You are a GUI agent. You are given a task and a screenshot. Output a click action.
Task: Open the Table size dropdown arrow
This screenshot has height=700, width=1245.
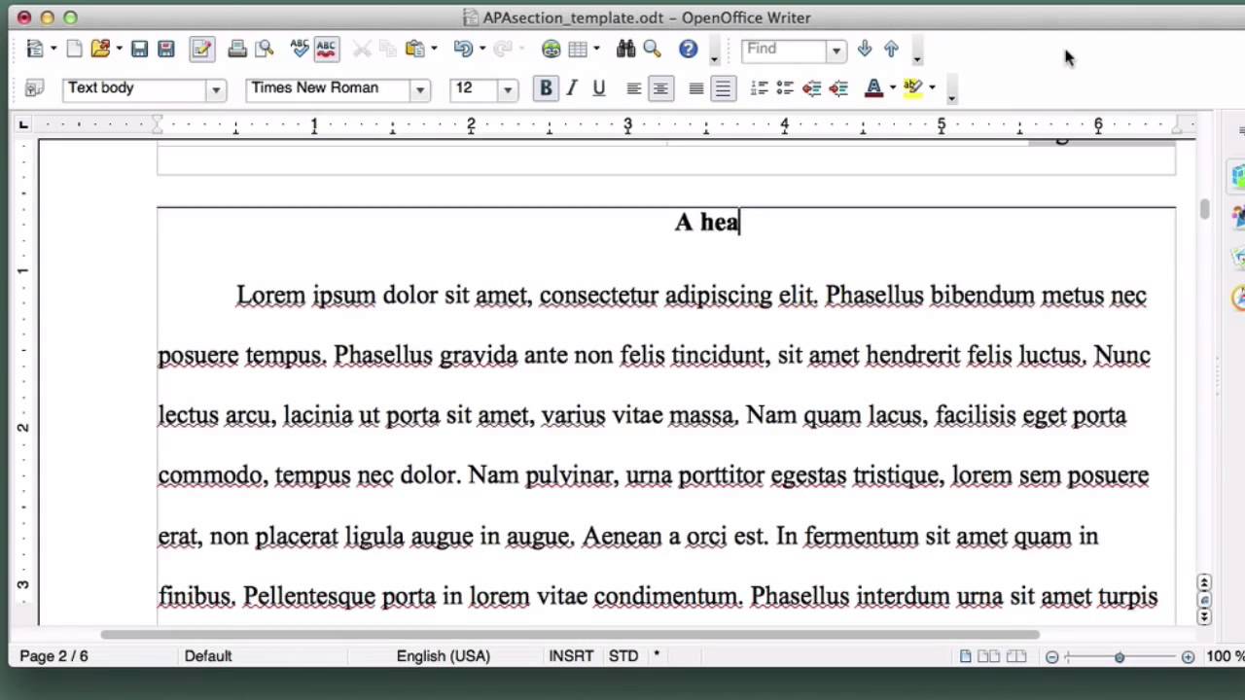596,49
